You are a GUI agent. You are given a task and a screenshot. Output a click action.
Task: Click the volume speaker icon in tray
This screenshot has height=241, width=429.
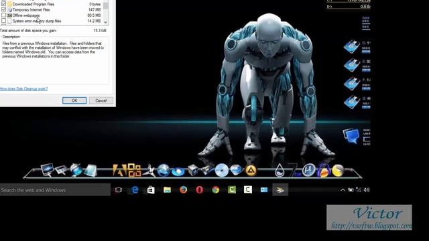(x=367, y=190)
